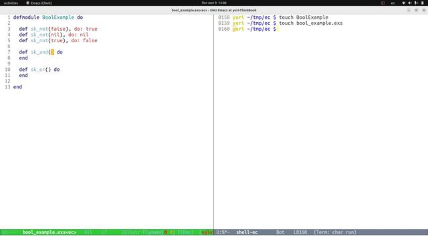Click the Elixir major mode name in mode line
Viewport: 428px width, 241px height.
click(x=132, y=232)
